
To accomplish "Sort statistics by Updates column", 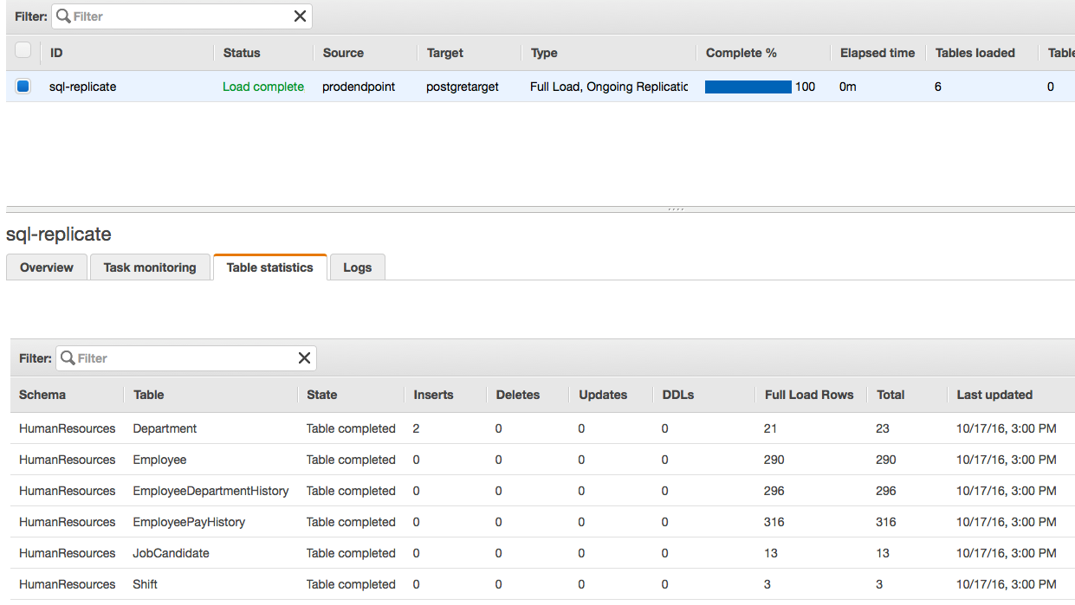I will pyautogui.click(x=603, y=395).
